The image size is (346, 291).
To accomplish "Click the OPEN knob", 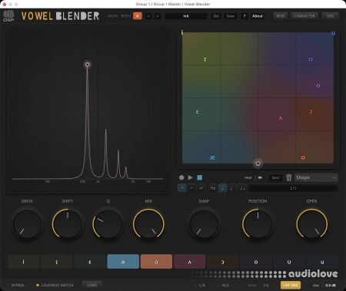I will [312, 224].
